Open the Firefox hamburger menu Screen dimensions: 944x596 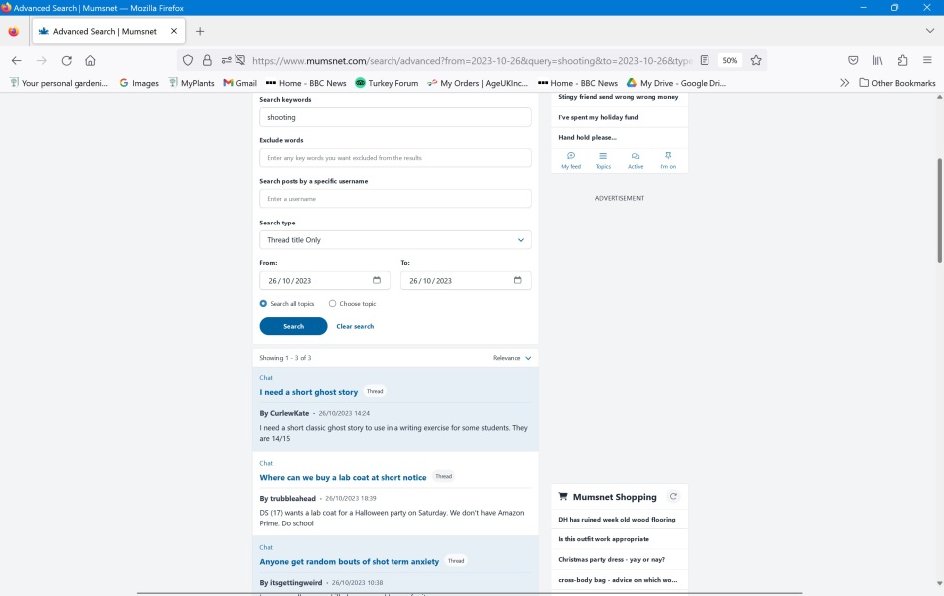[x=926, y=60]
